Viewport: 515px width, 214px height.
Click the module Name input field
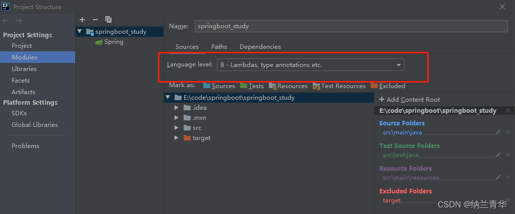click(351, 26)
